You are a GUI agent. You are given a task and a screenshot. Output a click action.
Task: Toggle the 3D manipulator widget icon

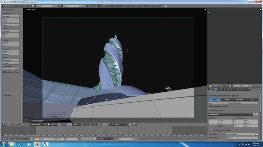63,124
